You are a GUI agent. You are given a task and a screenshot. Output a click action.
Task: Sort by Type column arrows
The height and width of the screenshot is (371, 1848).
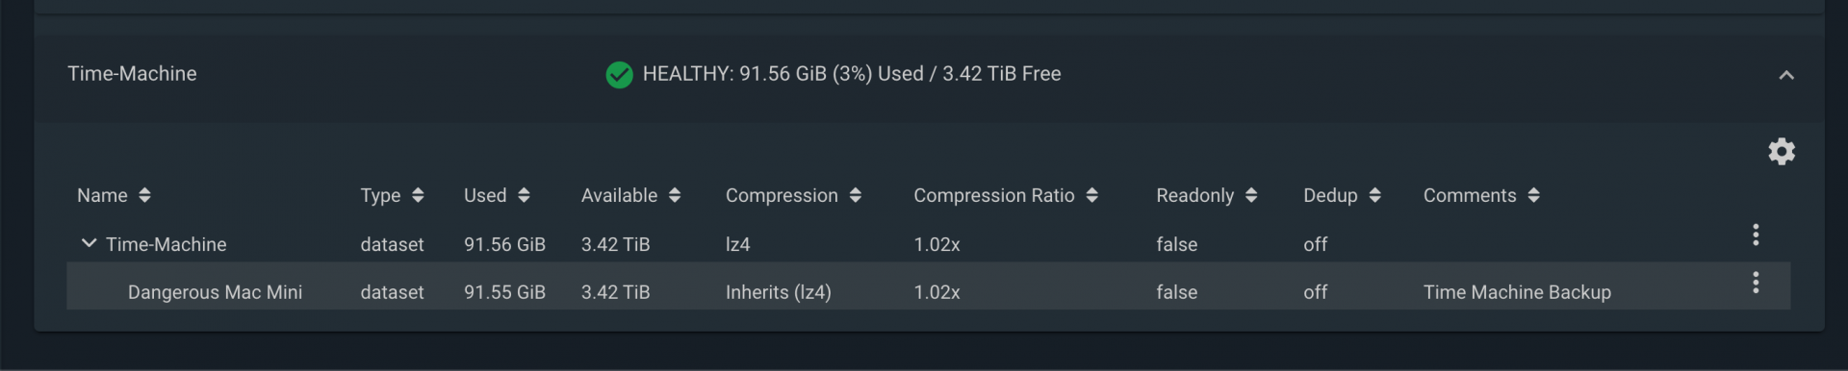(x=418, y=195)
